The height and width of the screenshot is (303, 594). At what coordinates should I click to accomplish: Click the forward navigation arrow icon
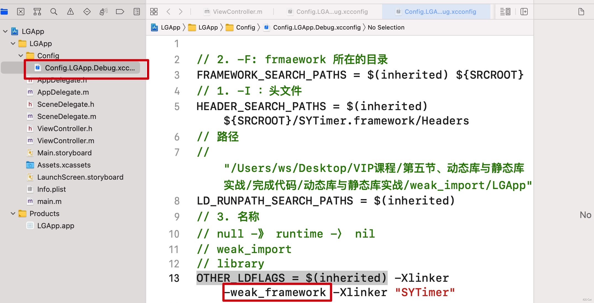[181, 11]
